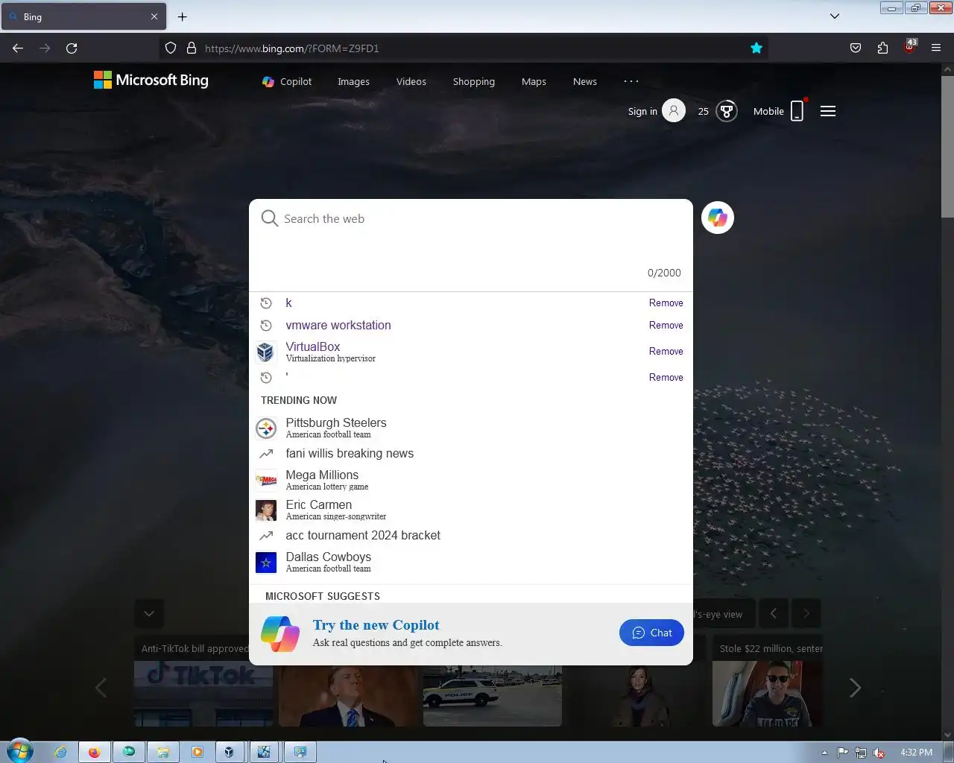Open the Copilot icon beside search box
Viewport: 954px width, 763px height.
[718, 218]
